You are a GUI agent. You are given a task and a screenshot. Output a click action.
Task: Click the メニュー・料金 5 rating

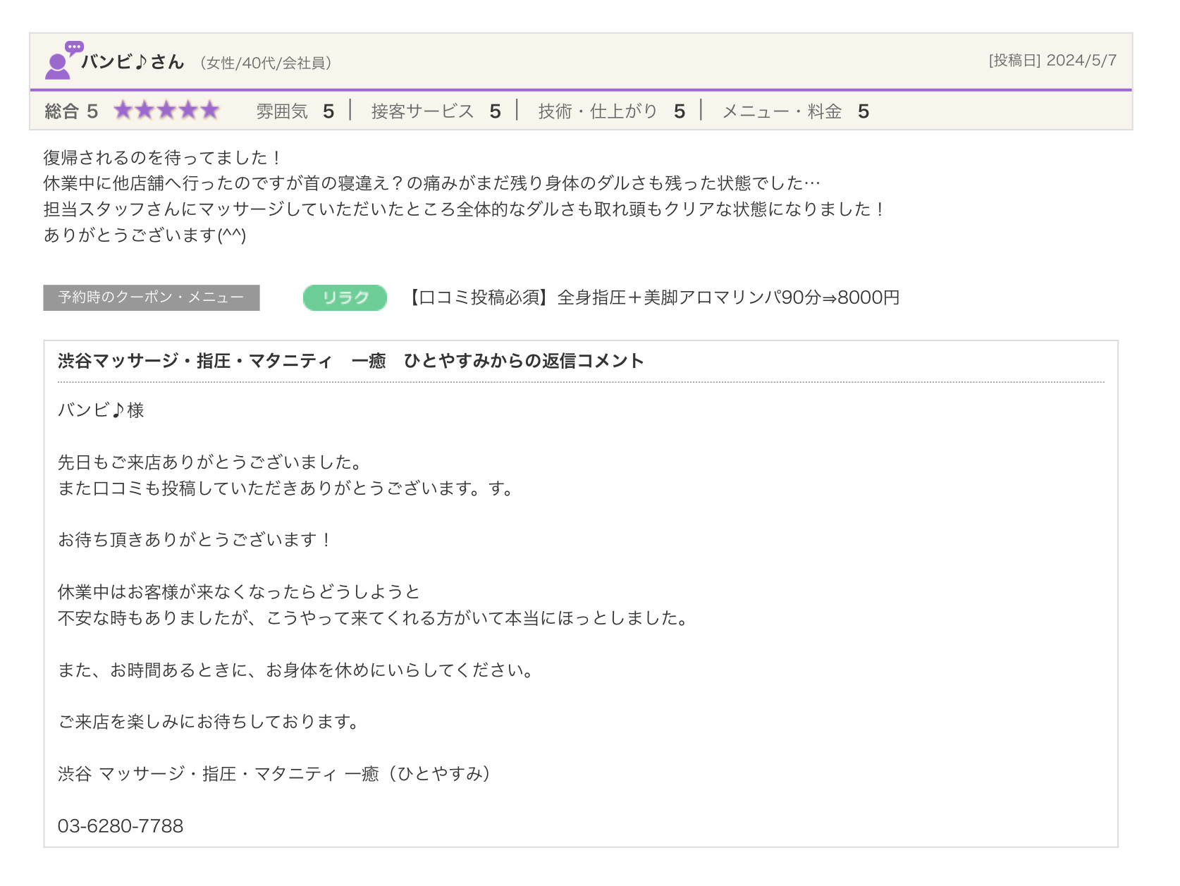coord(796,111)
